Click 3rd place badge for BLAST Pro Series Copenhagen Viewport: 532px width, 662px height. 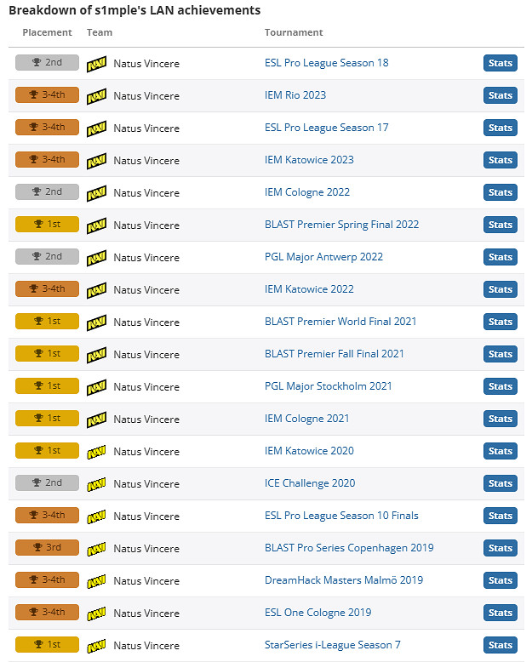tap(47, 548)
